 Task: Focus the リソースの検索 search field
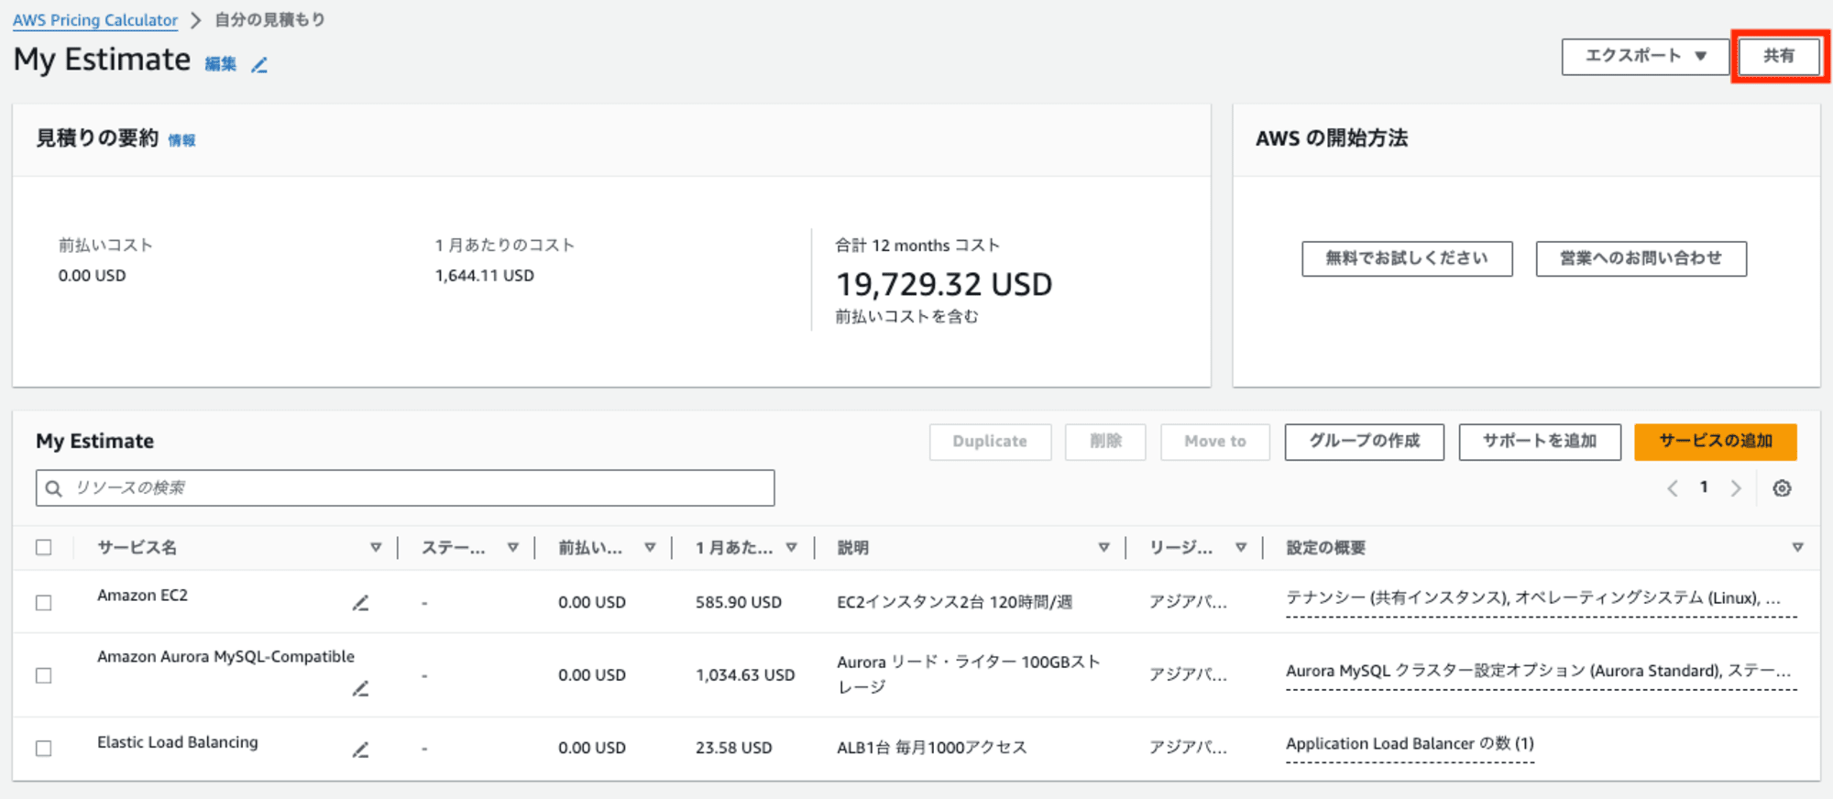pos(405,488)
